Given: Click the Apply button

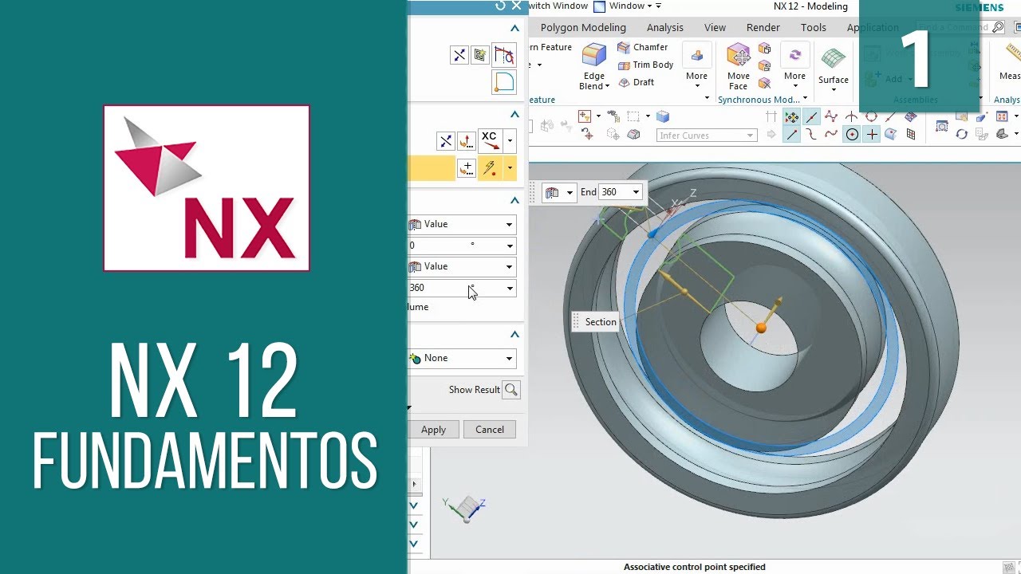Looking at the screenshot, I should (x=433, y=430).
